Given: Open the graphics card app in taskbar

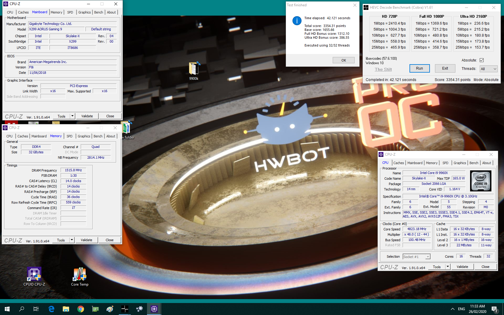Looking at the screenshot, I should (95, 309).
